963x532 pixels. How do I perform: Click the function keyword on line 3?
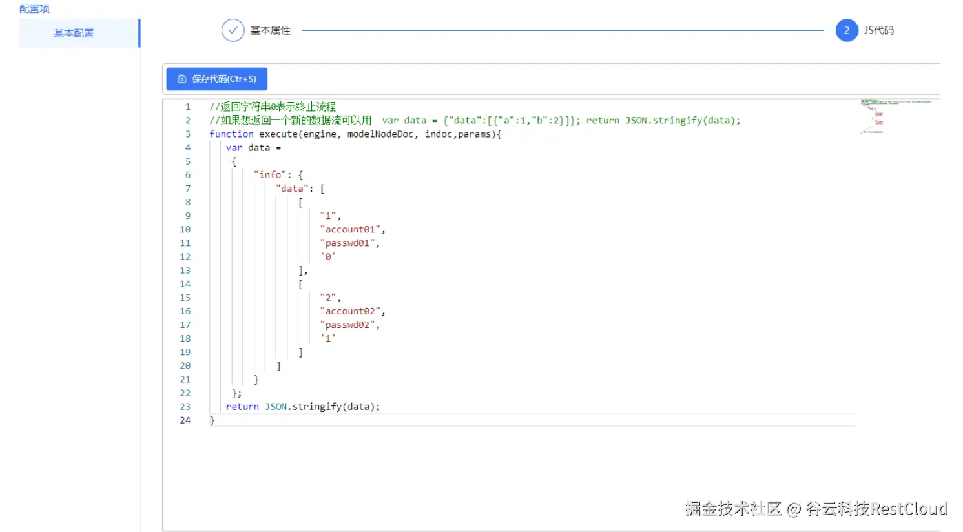(231, 134)
